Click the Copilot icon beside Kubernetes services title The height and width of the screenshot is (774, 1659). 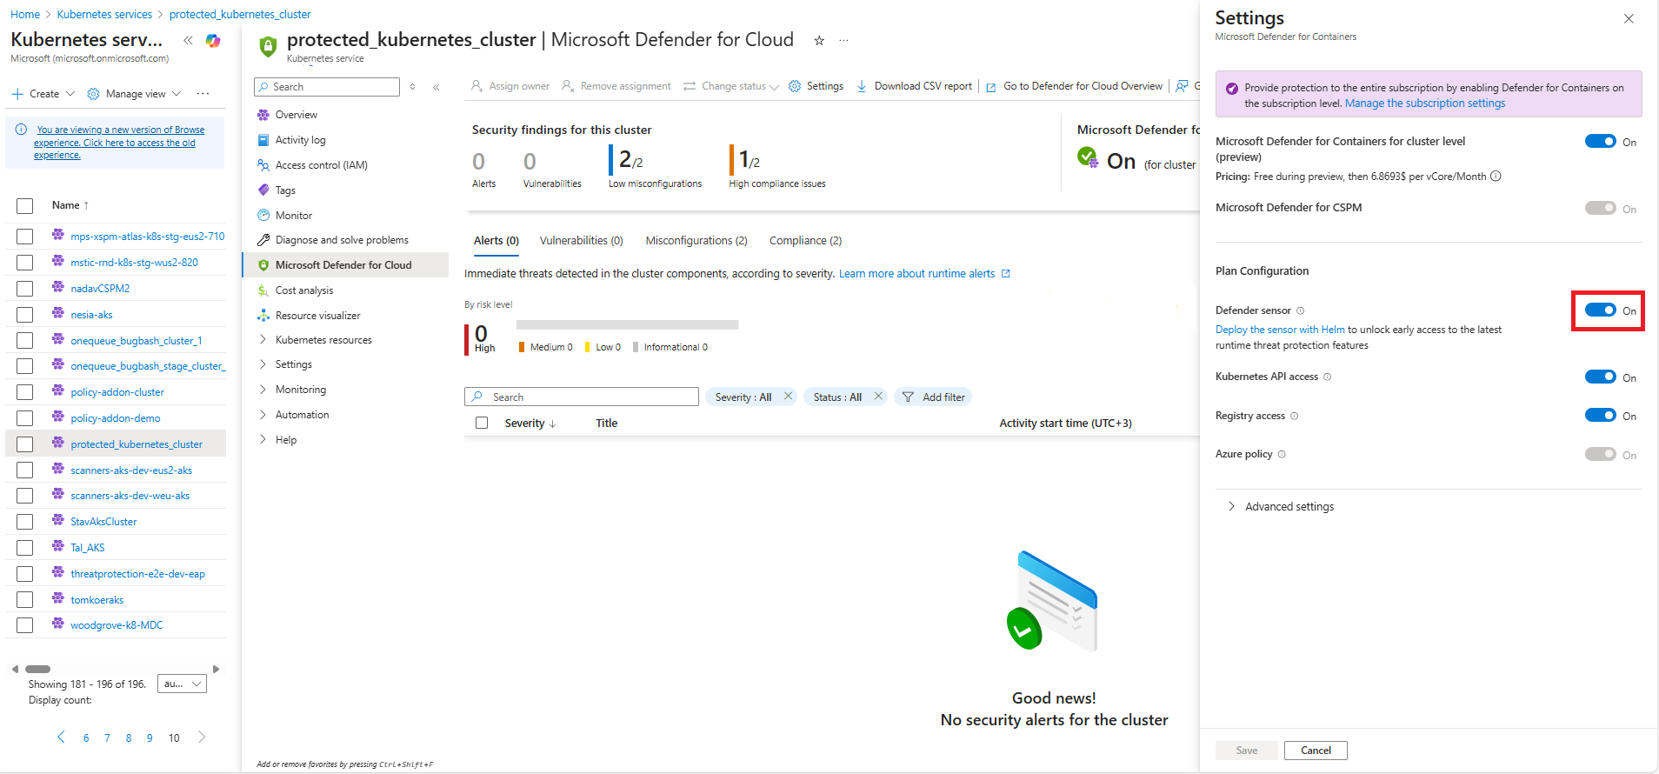tap(213, 40)
